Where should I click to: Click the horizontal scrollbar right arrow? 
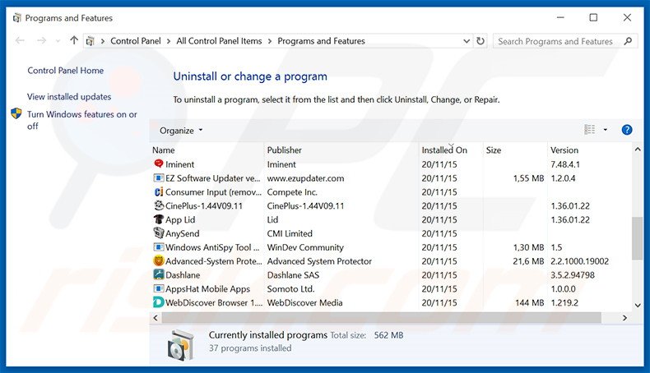(624, 317)
